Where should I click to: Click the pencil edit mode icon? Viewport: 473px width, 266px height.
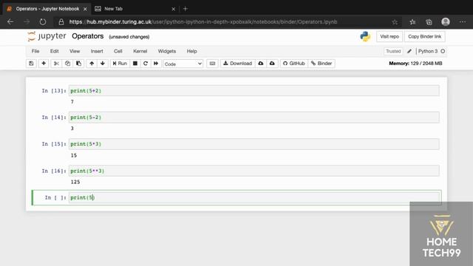[409, 51]
